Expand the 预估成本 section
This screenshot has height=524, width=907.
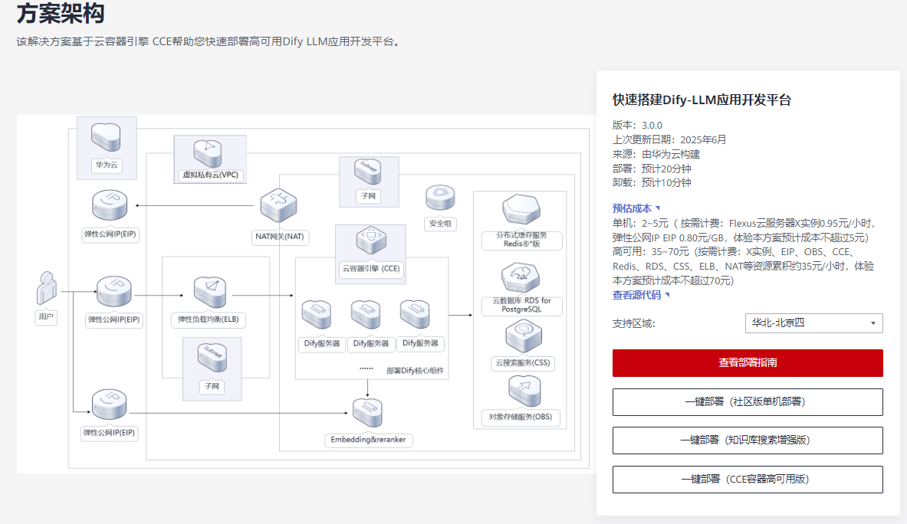[636, 208]
